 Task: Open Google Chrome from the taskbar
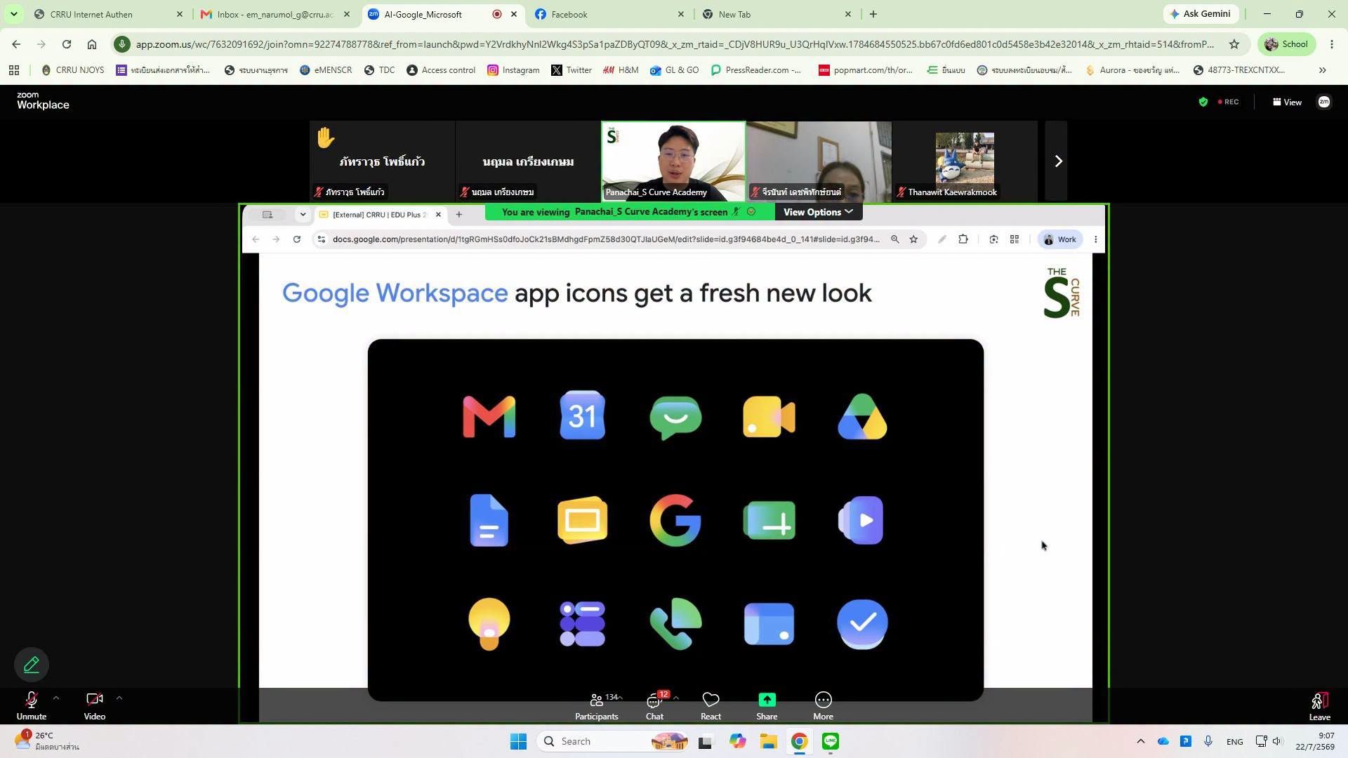coord(799,741)
